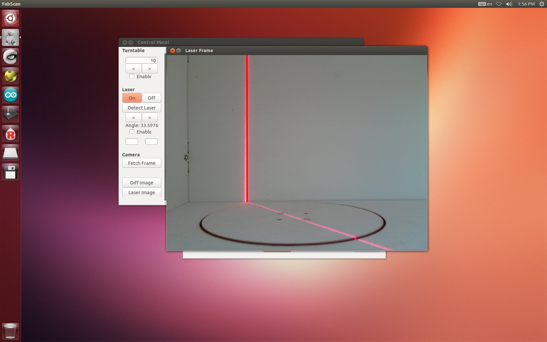Click the Fetch Frame button

142,163
